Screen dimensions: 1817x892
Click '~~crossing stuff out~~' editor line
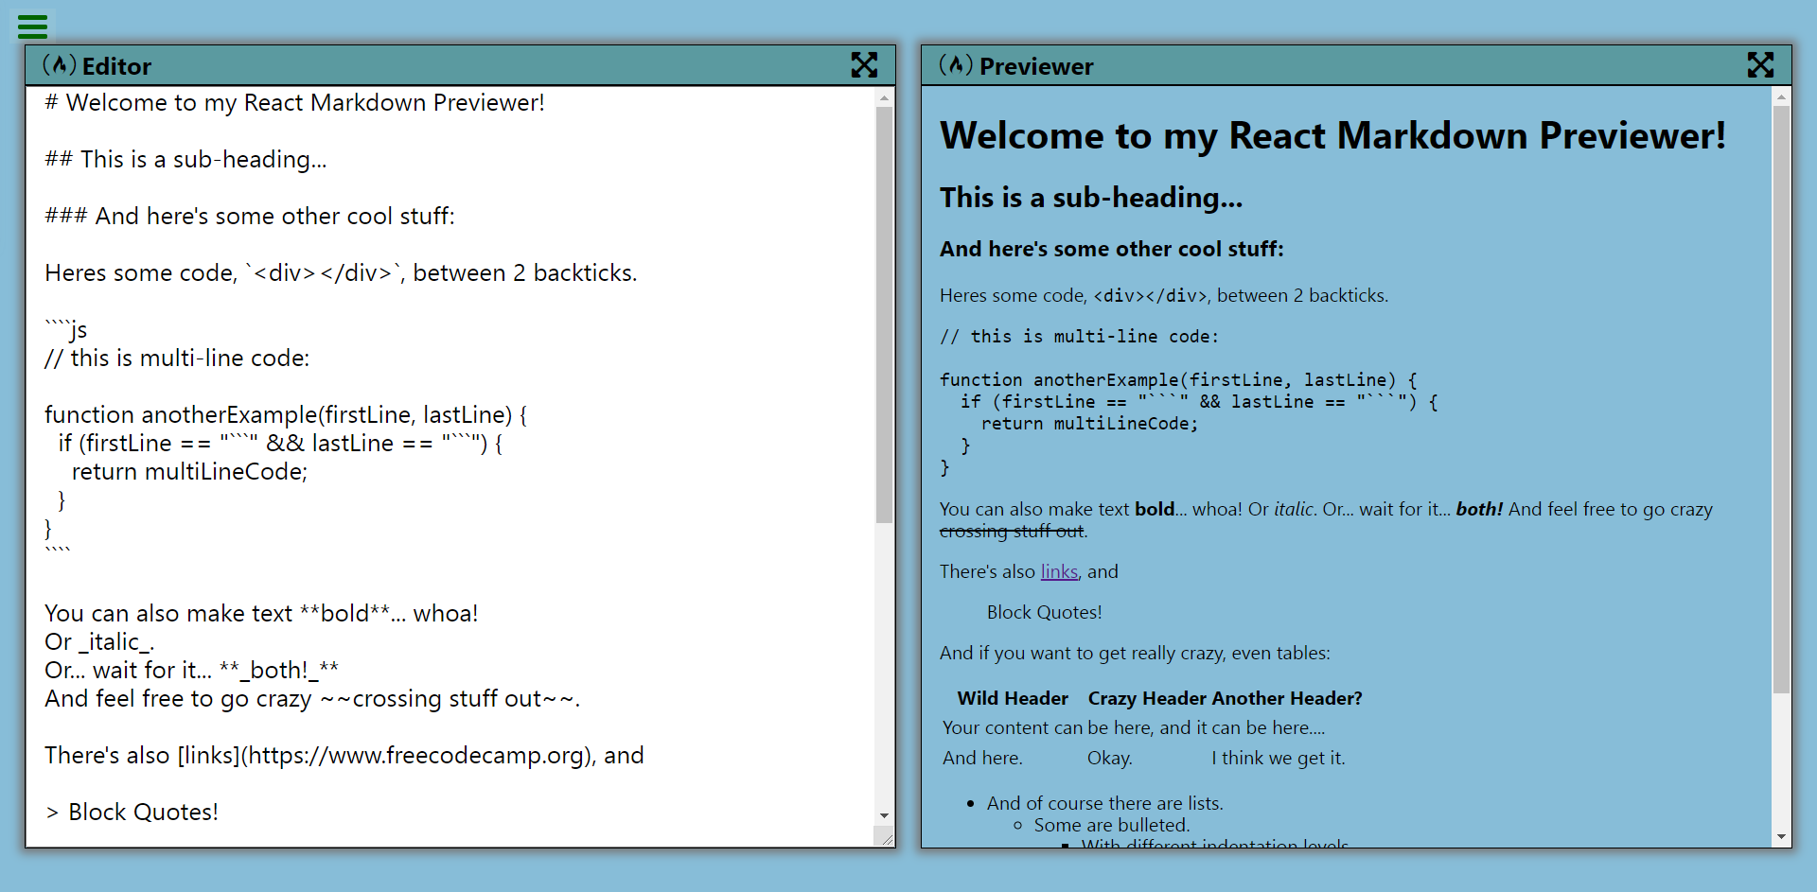point(312,698)
